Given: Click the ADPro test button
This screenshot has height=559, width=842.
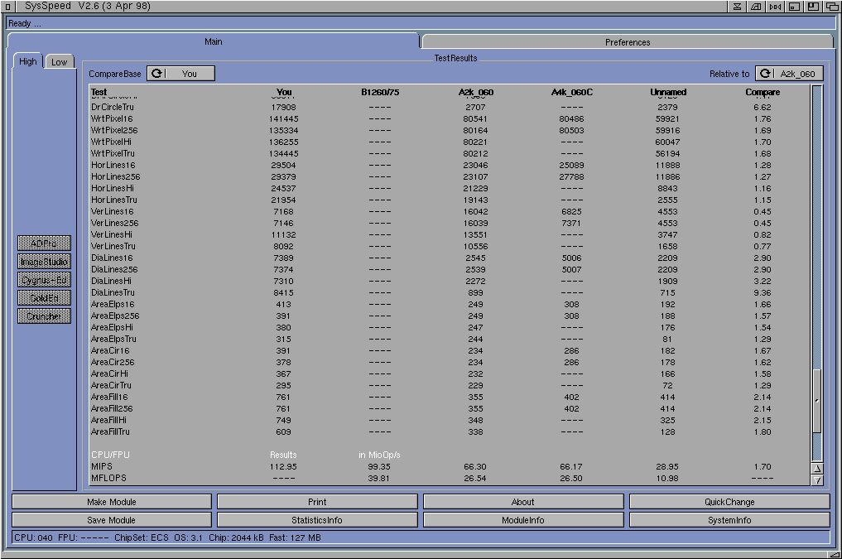Looking at the screenshot, I should (44, 243).
